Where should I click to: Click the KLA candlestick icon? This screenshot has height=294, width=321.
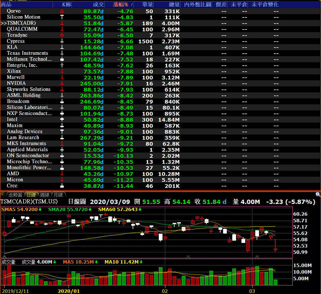[x=62, y=47]
